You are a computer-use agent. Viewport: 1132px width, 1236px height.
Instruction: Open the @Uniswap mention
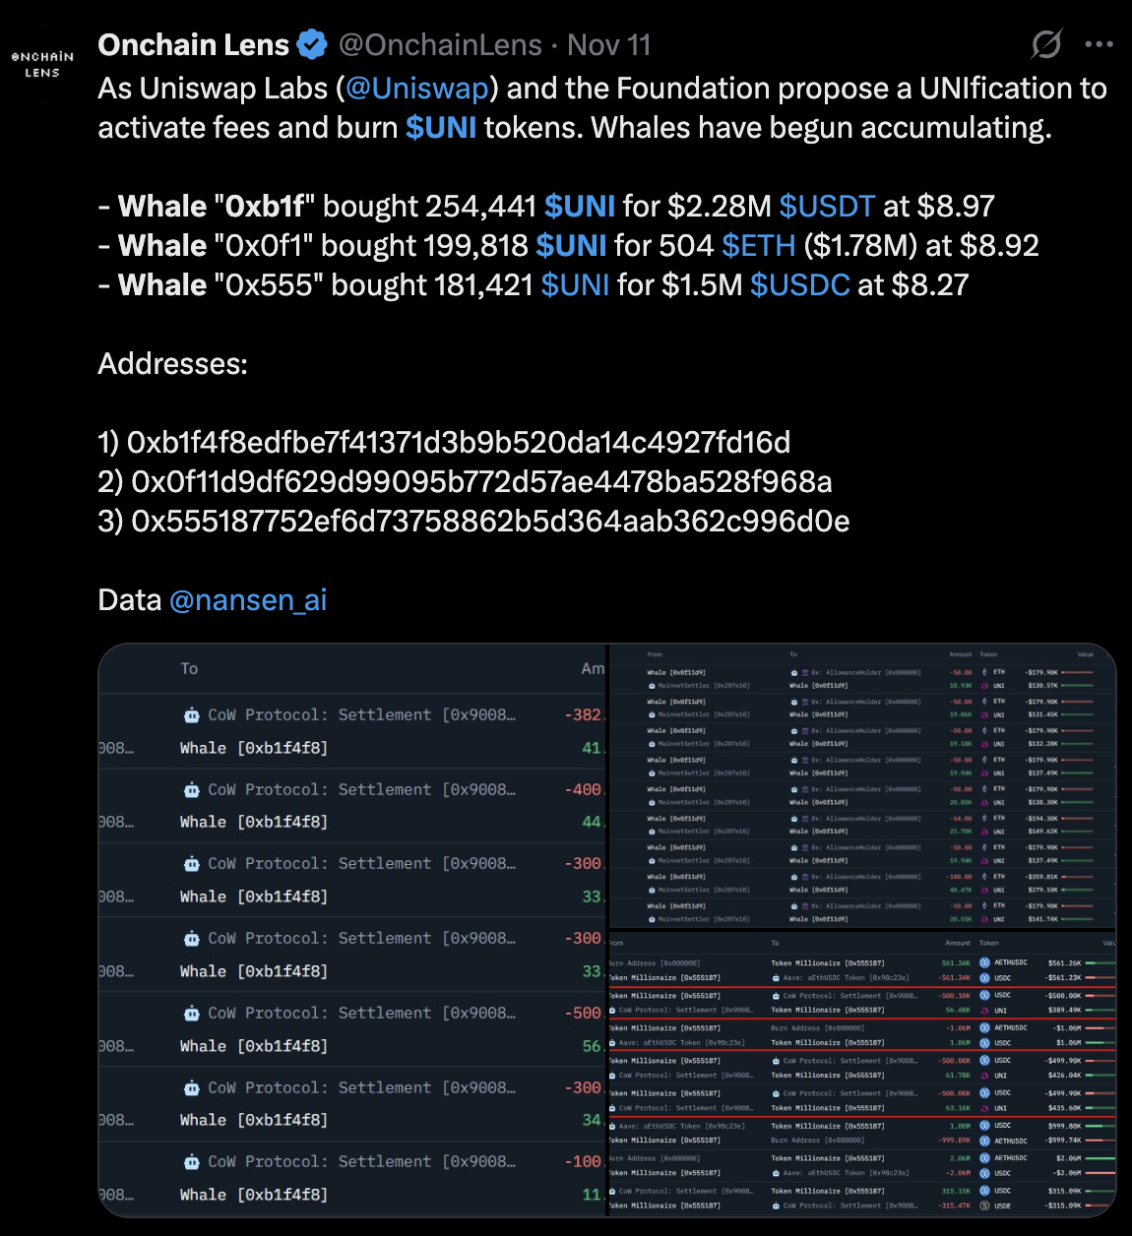pyautogui.click(x=417, y=89)
